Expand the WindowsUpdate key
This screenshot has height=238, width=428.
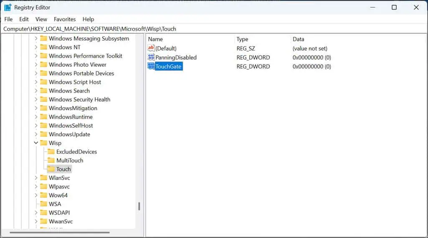[x=36, y=134]
